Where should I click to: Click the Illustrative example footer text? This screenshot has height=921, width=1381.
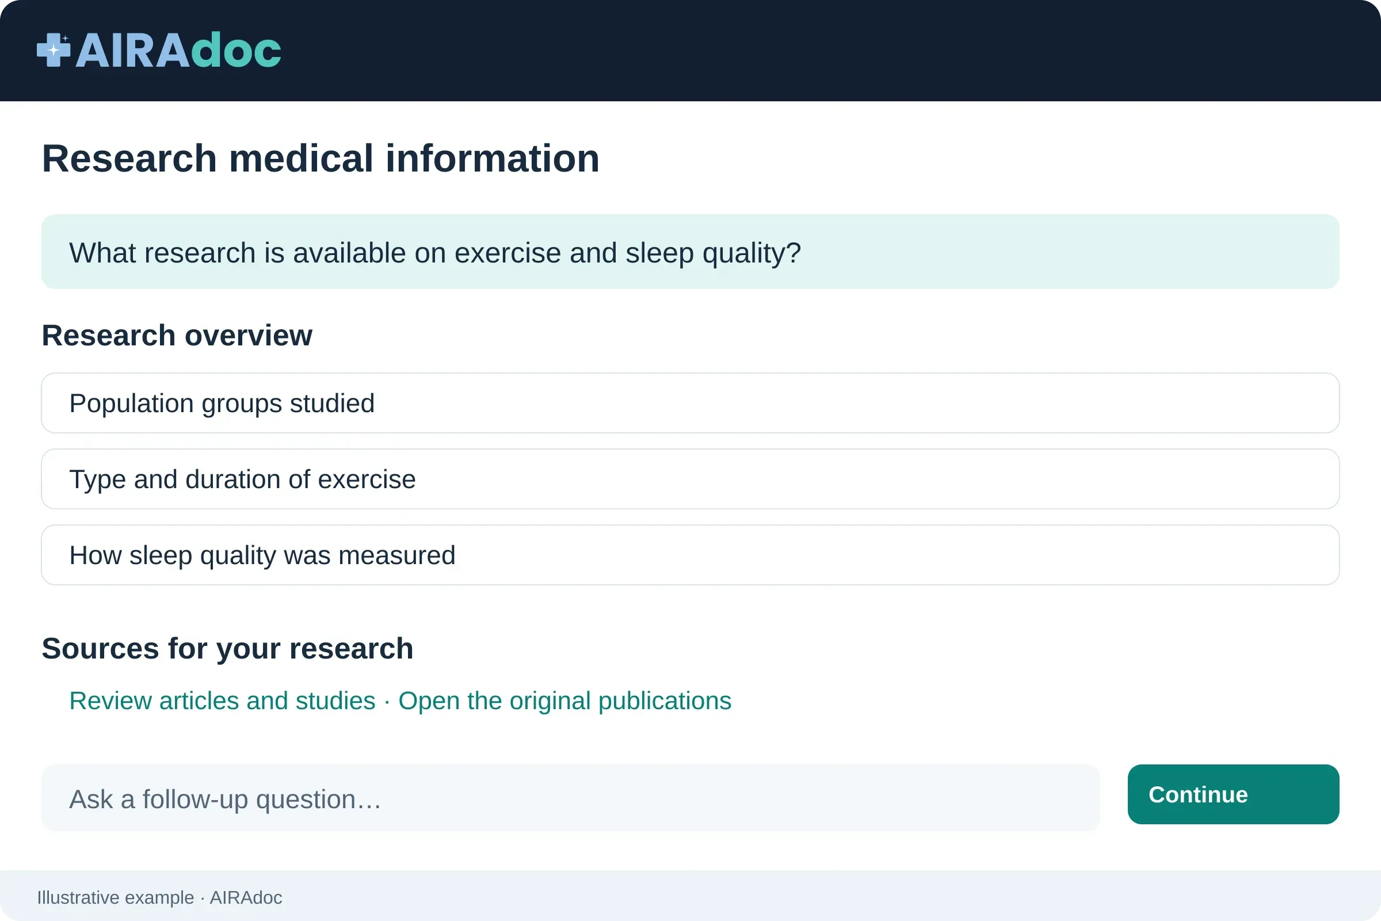click(x=159, y=897)
